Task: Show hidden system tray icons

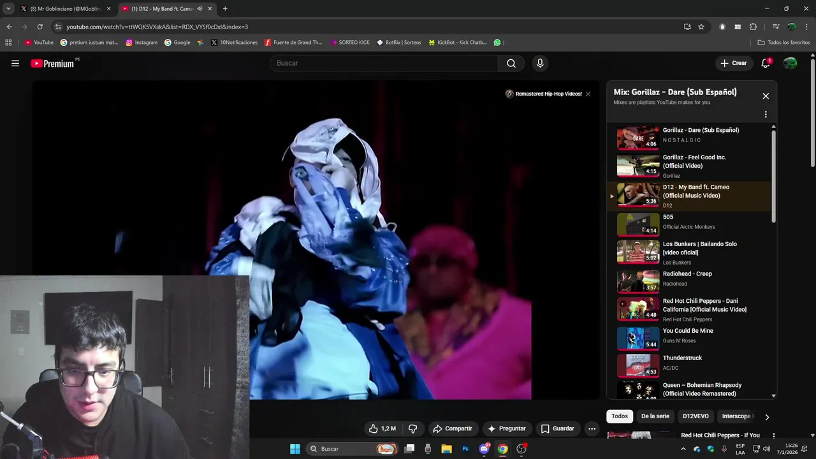Action: point(683,449)
